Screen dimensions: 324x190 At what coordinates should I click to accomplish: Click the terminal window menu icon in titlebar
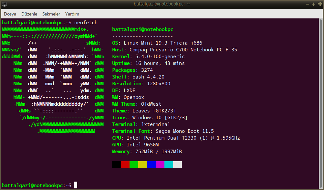[4, 4]
